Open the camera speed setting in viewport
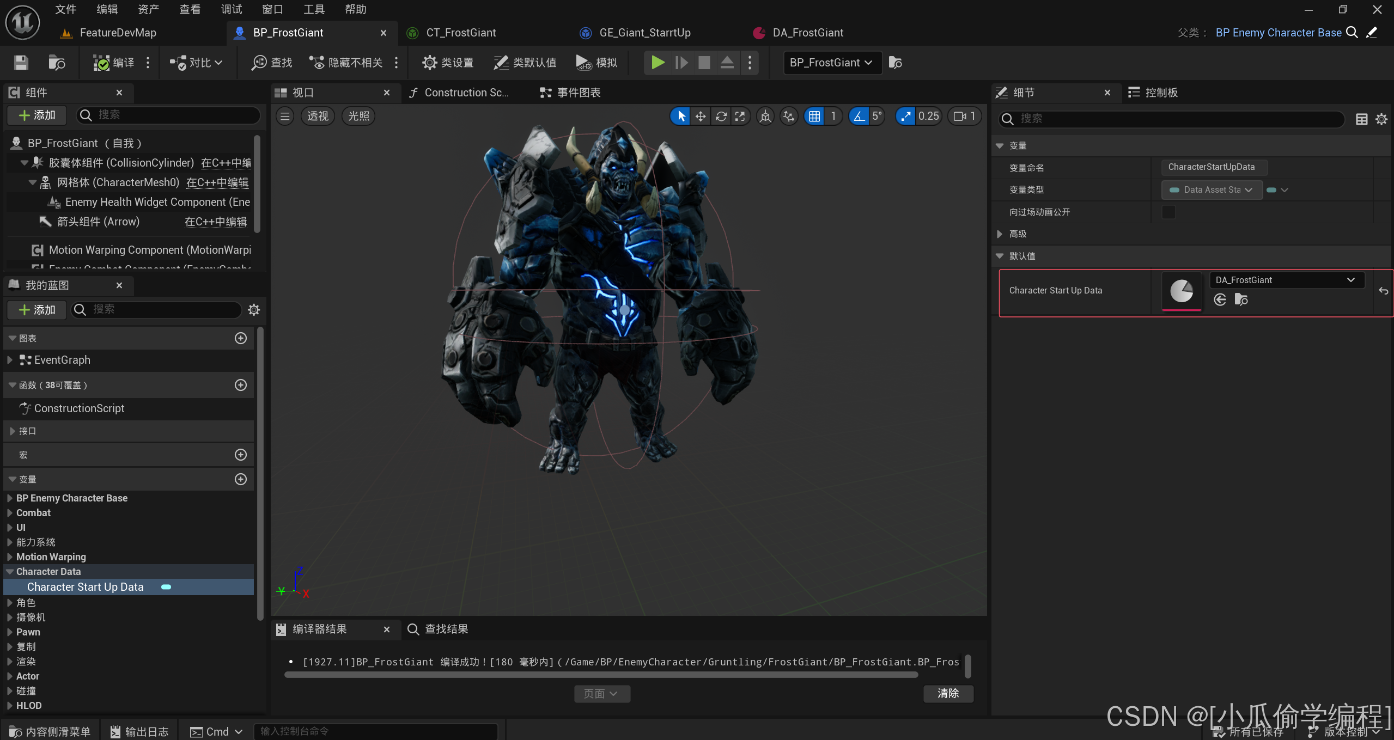 tap(965, 116)
